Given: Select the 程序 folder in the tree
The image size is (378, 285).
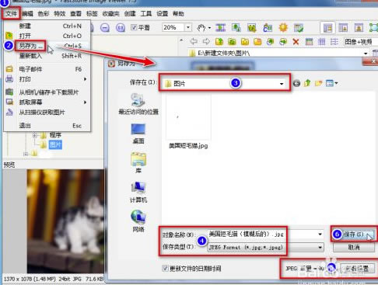Looking at the screenshot, I should (x=55, y=135).
